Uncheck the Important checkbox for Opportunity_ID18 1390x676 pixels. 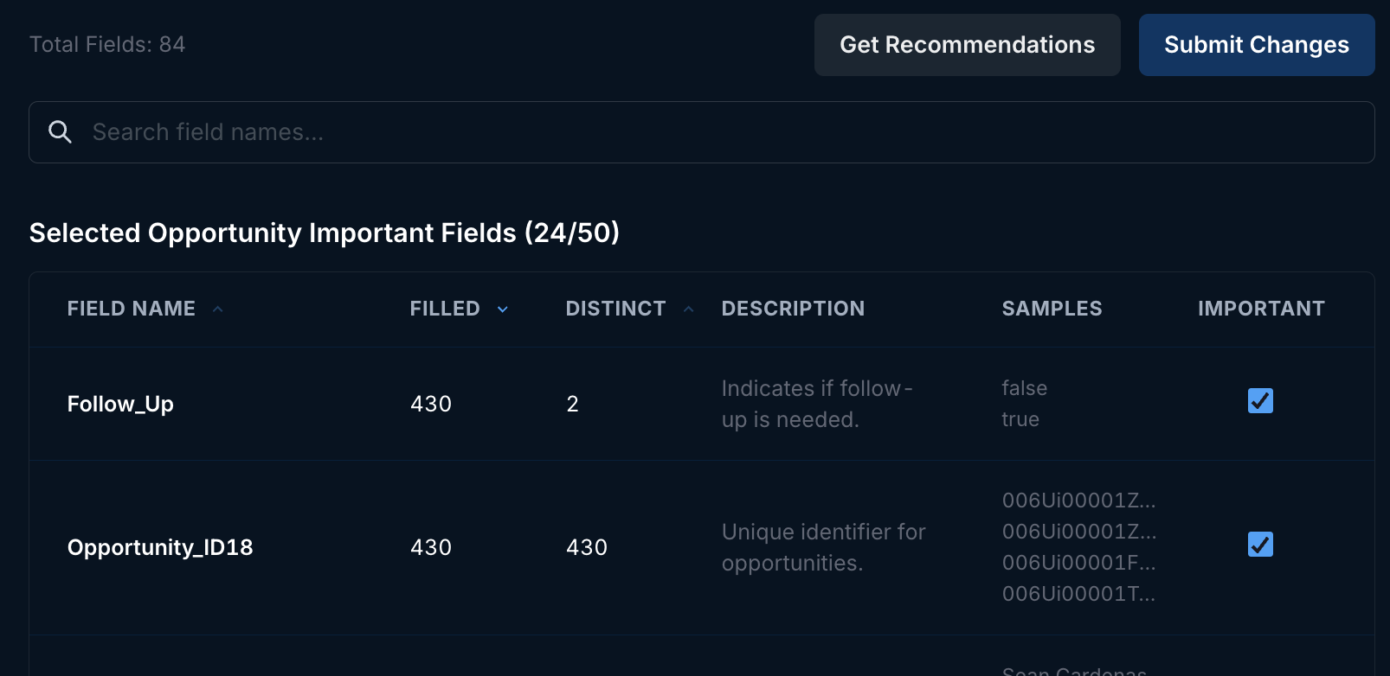pos(1260,545)
